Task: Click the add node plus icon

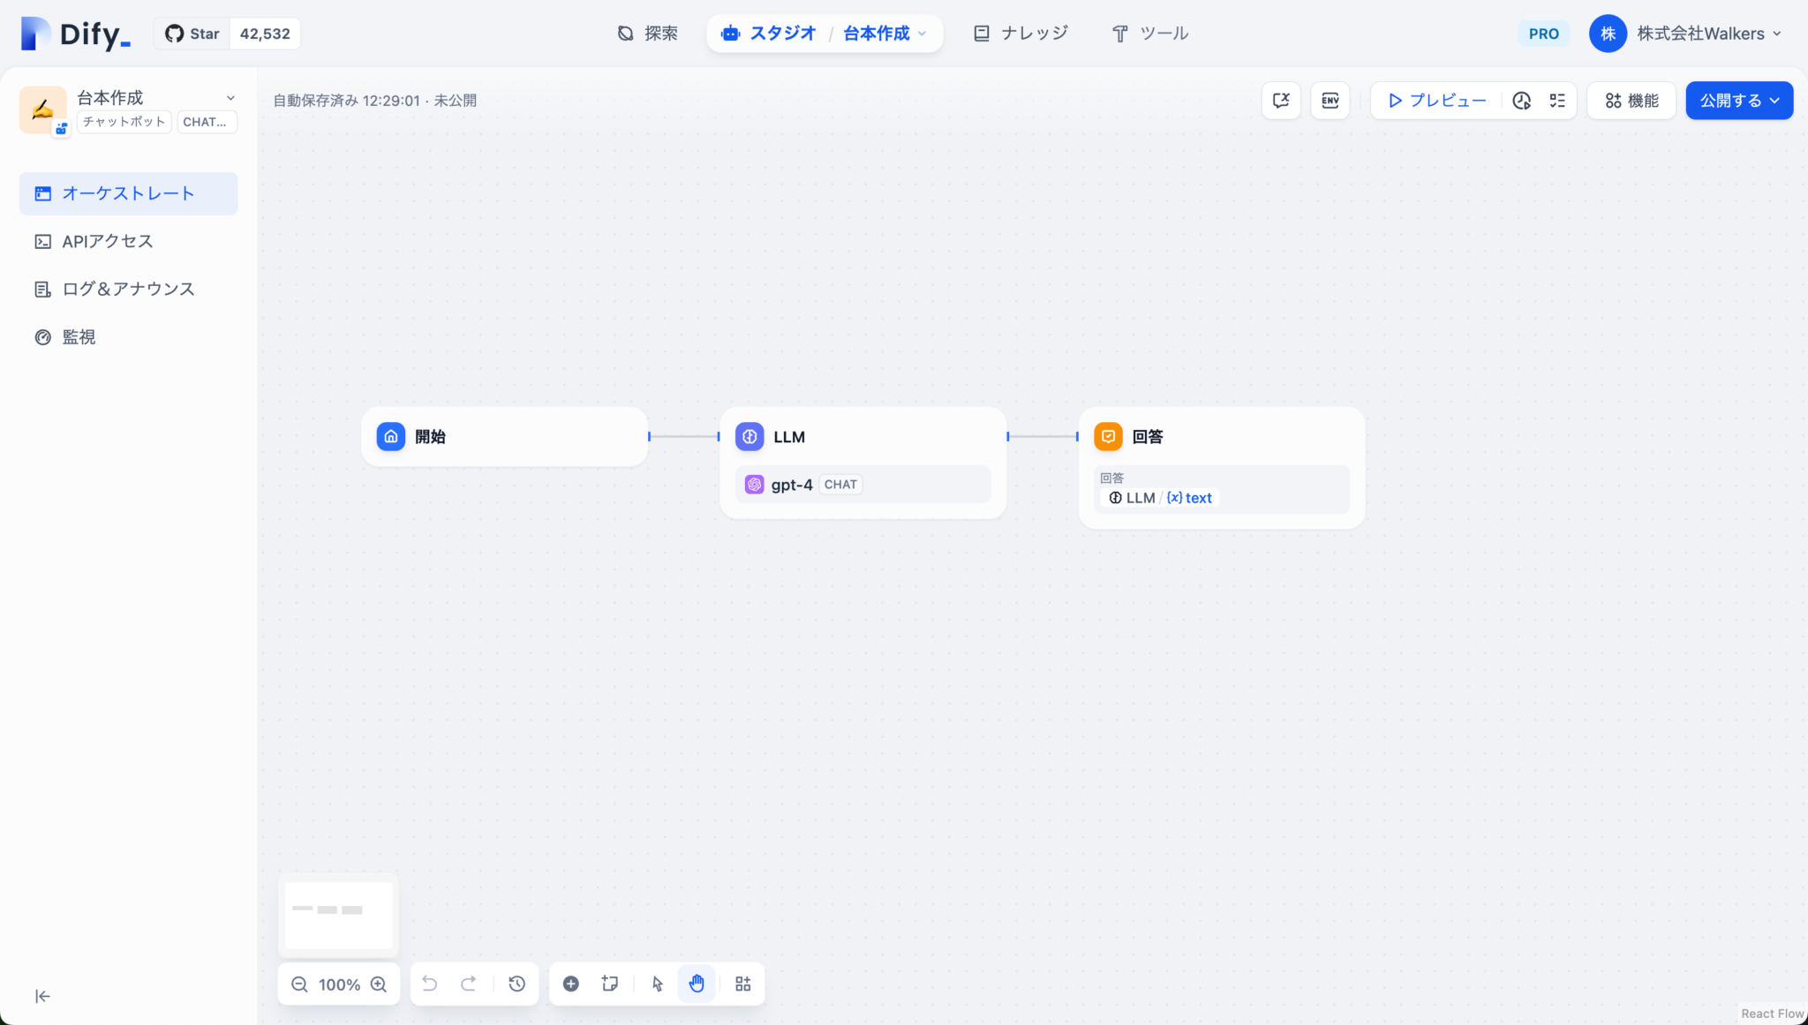Action: [x=570, y=983]
